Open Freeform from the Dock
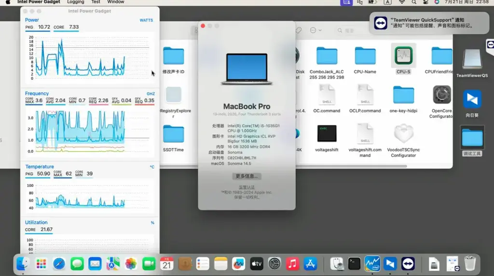This screenshot has height=276, width=494. [238, 264]
